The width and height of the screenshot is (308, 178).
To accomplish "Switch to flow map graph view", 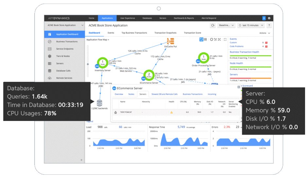I will point(201,39).
